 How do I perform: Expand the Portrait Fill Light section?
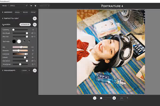(3, 19)
